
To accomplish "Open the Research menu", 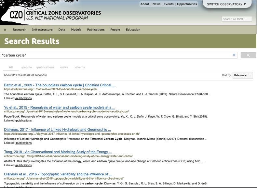I will (x=20, y=30).
